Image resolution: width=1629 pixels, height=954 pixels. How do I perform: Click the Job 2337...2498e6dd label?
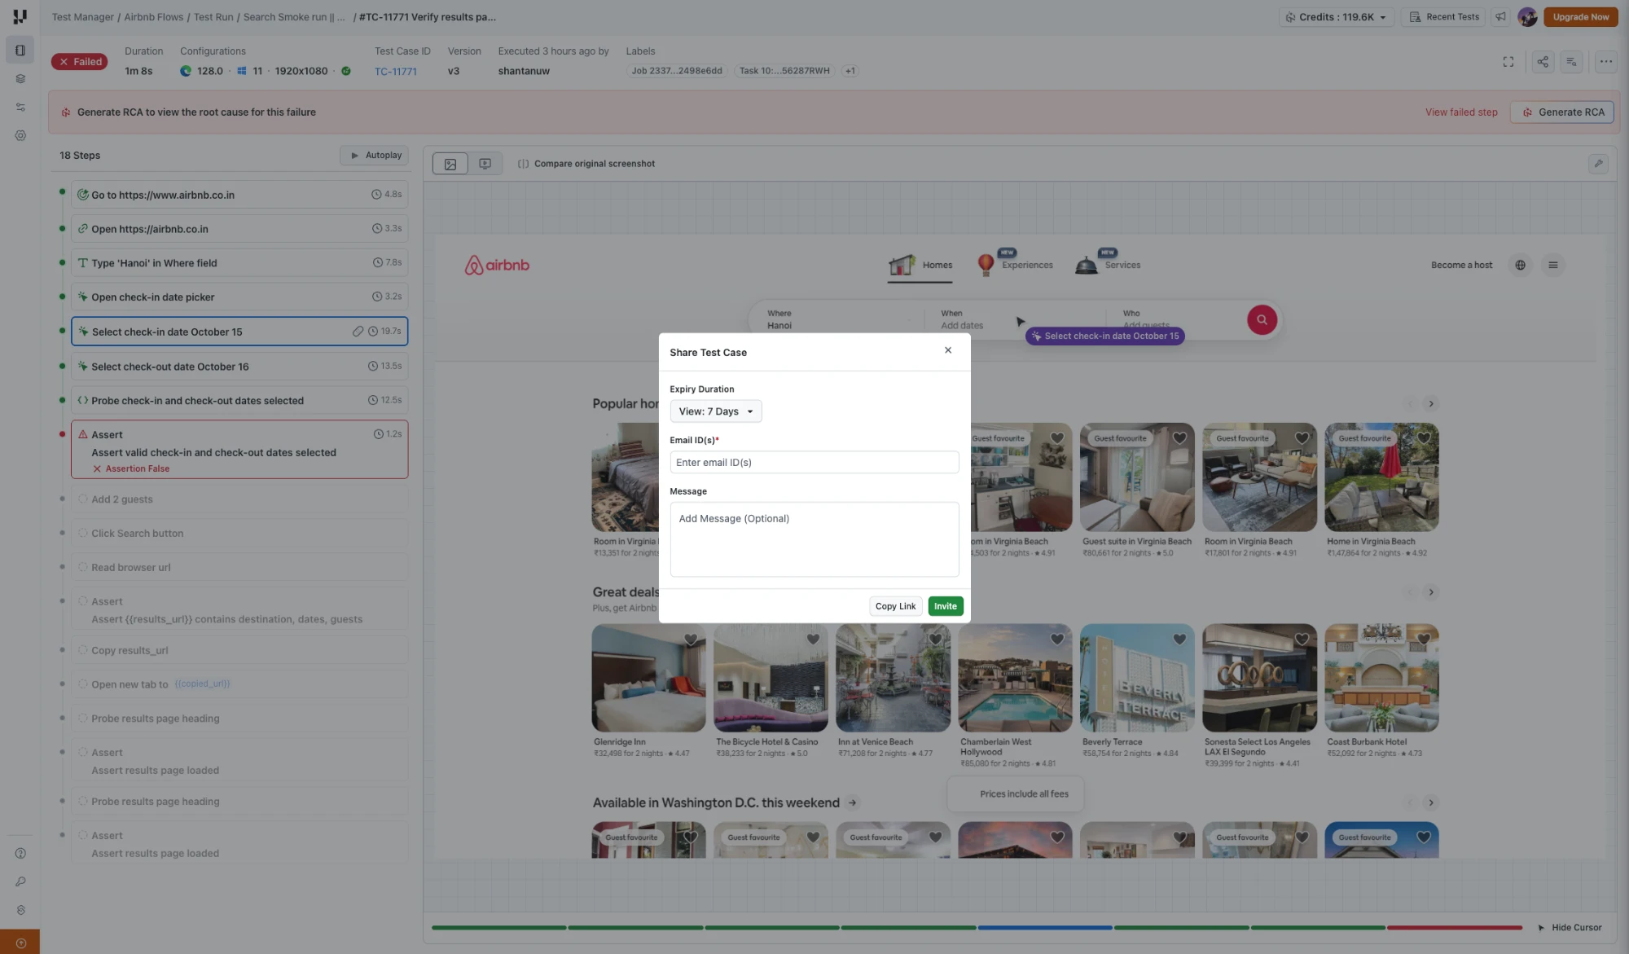pos(677,71)
